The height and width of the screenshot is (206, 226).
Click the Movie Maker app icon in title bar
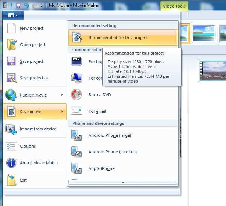[x=5, y=5]
